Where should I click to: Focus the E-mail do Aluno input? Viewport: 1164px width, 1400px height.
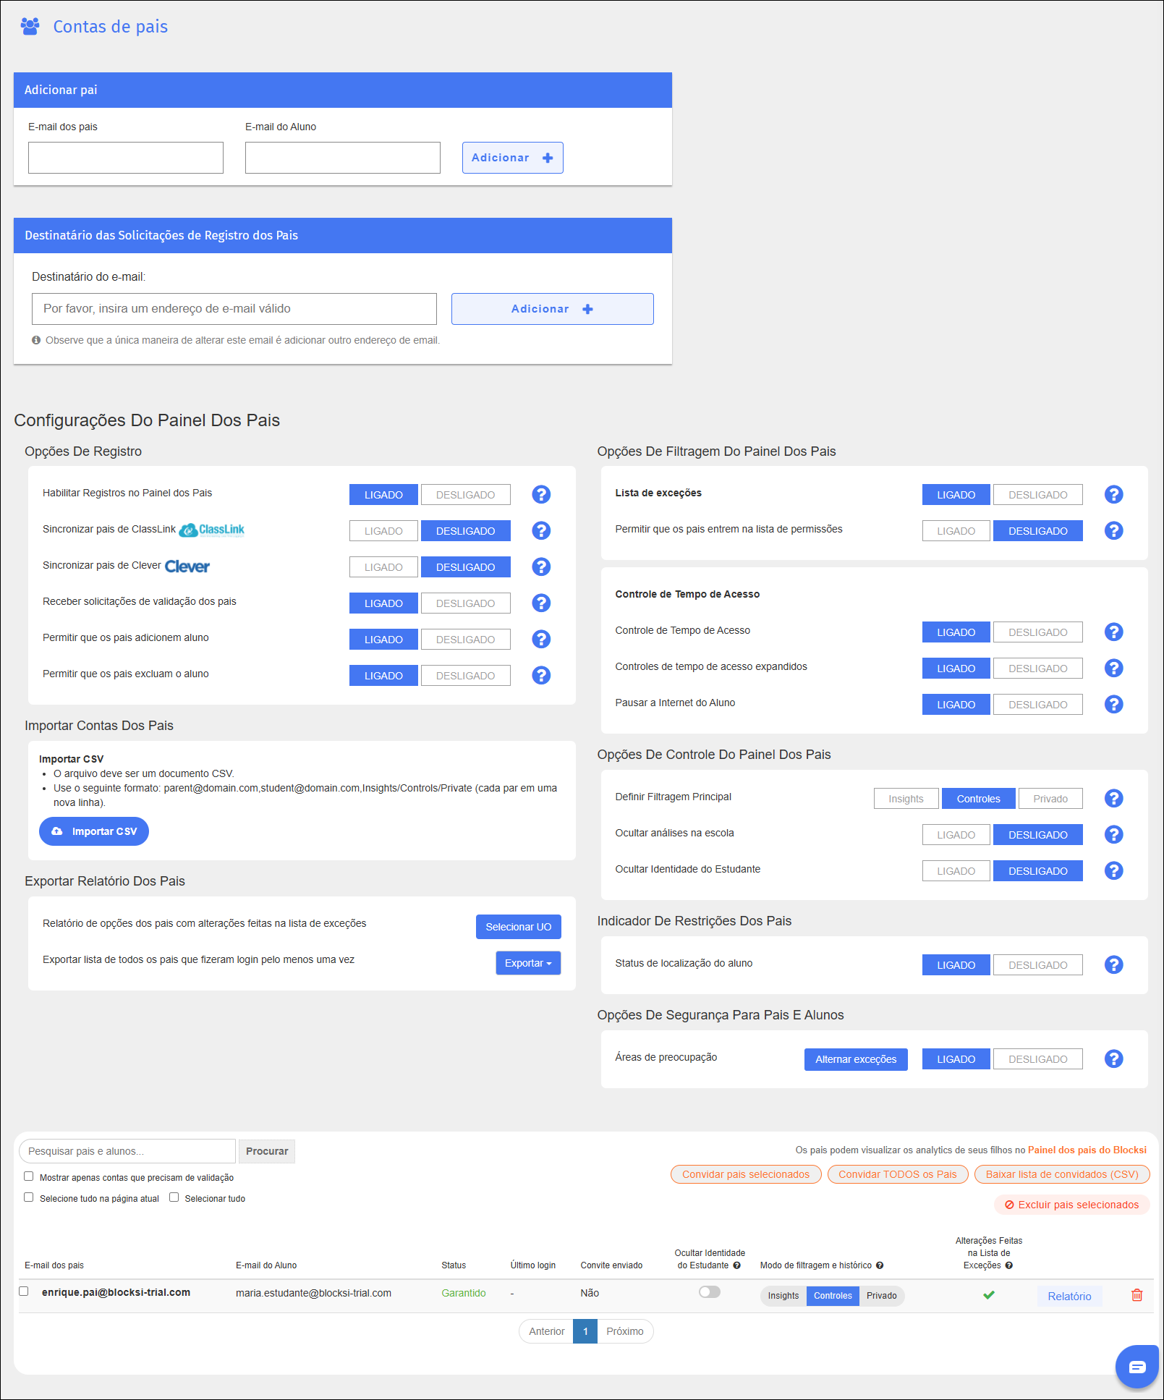pos(343,158)
